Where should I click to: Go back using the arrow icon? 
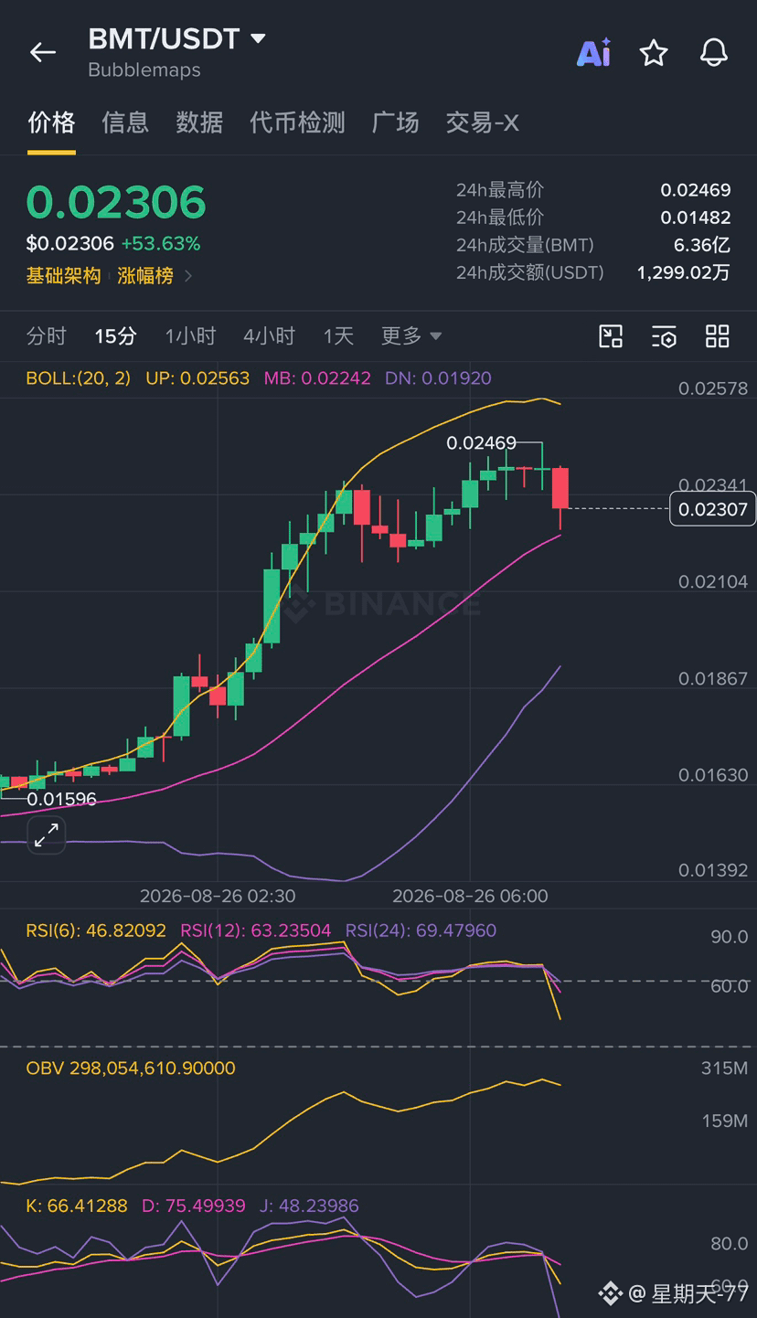click(x=43, y=53)
